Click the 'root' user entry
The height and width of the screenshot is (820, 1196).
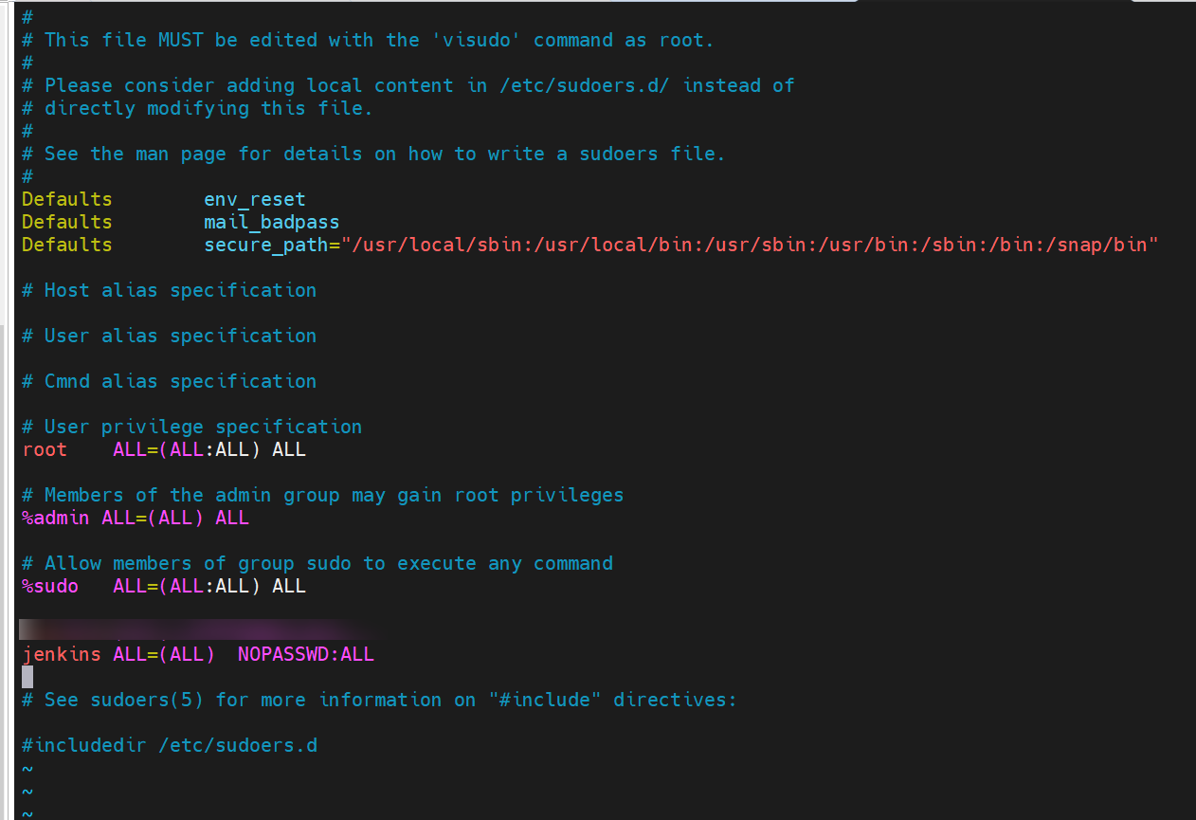coord(45,449)
